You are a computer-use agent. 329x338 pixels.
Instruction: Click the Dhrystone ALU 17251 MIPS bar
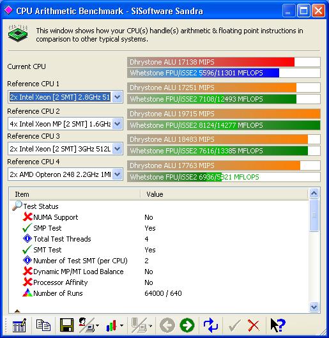coord(224,88)
